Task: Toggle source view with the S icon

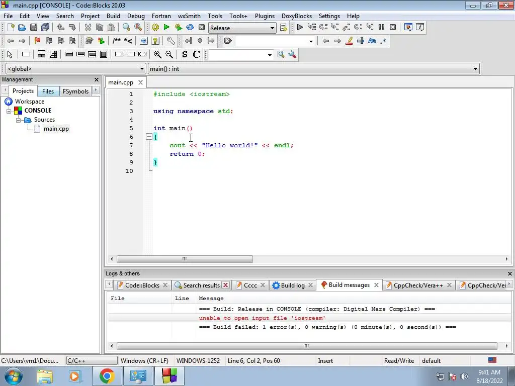Action: [185, 54]
